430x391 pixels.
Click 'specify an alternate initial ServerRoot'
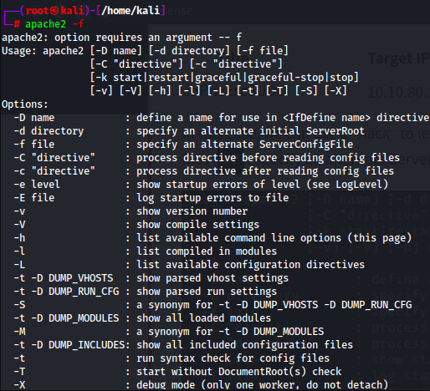click(250, 131)
